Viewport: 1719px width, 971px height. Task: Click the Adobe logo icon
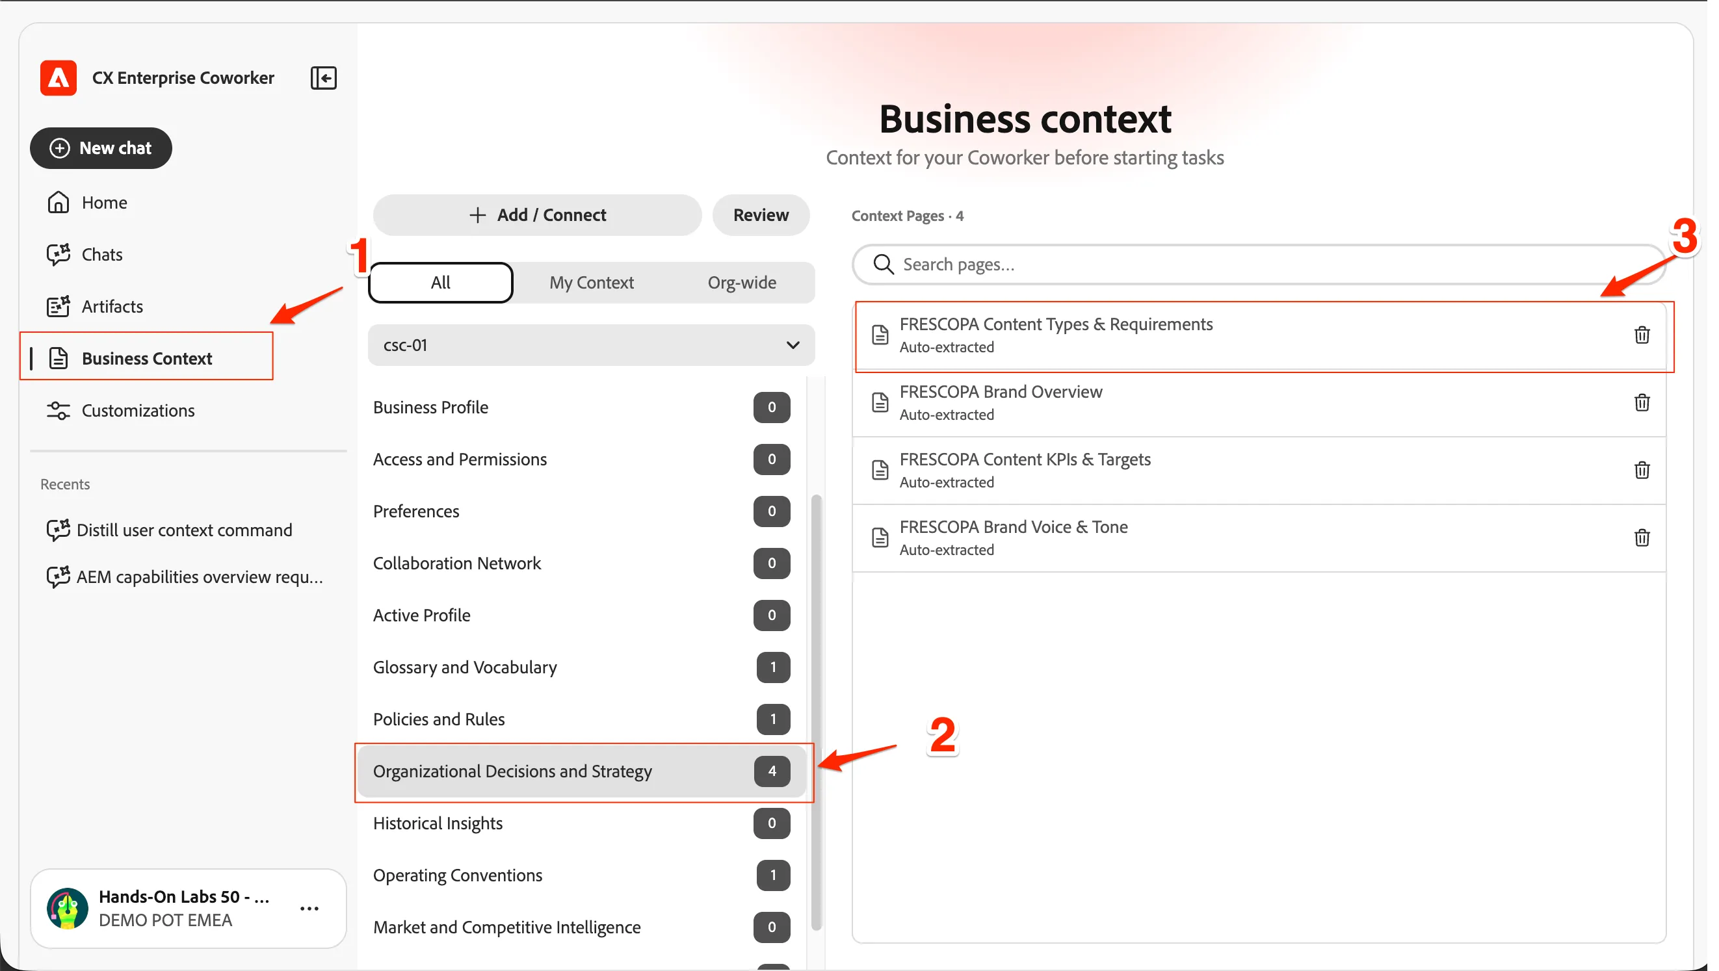coord(58,78)
